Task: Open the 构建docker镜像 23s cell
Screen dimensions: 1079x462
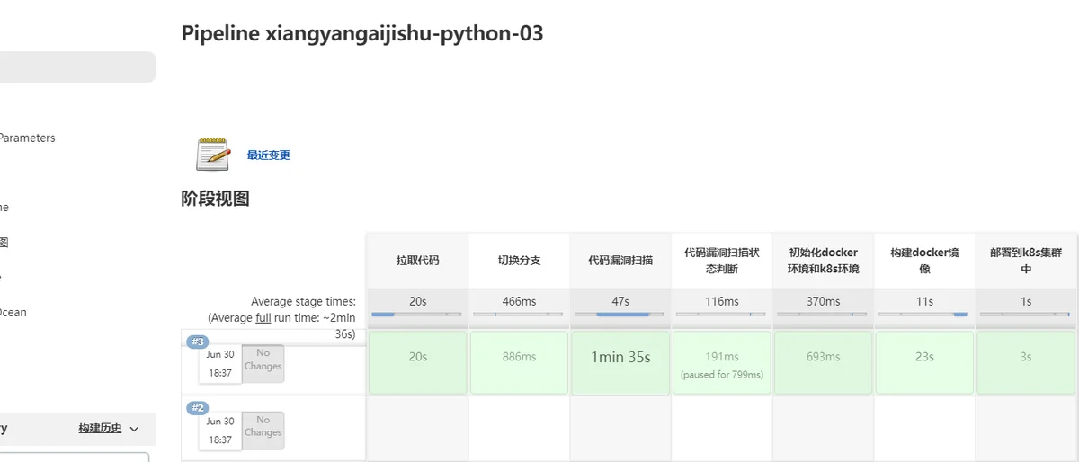Action: [x=925, y=362]
